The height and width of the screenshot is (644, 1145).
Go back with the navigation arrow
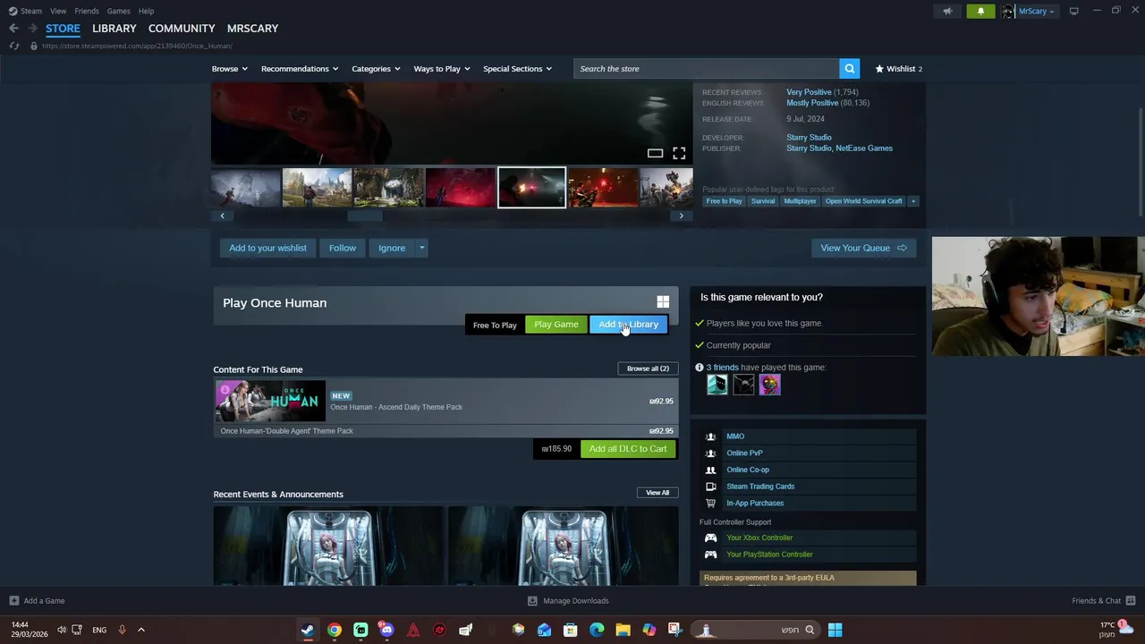tap(13, 29)
